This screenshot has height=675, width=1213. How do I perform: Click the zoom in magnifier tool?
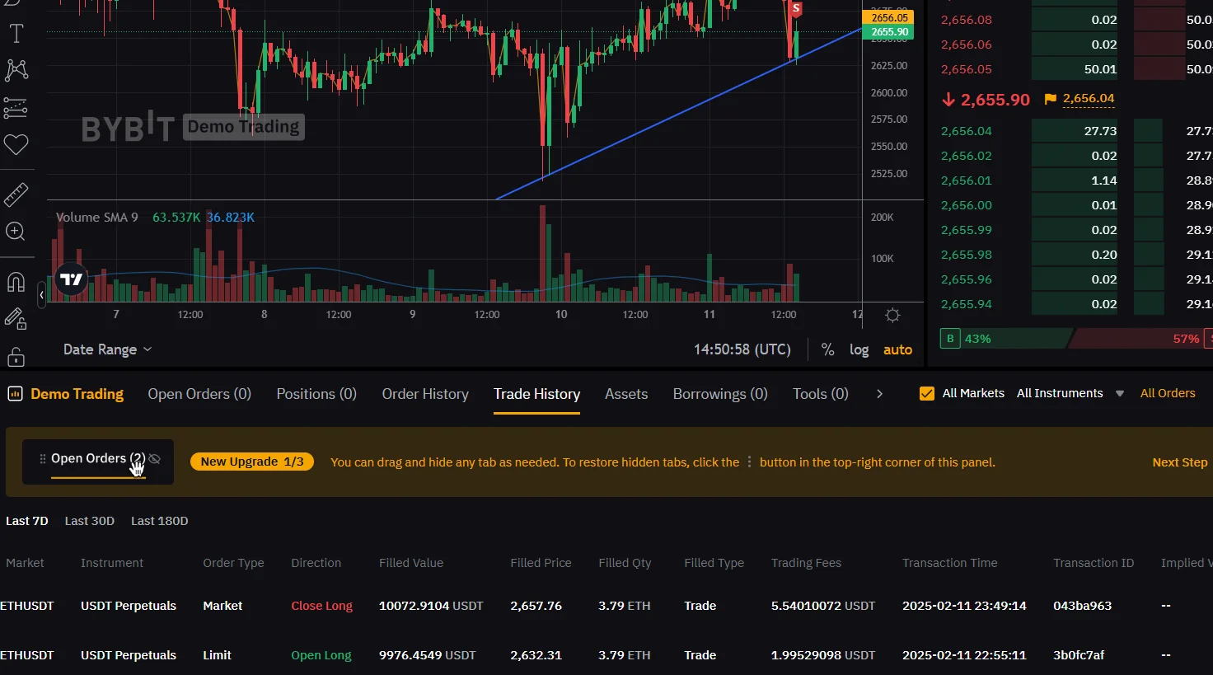click(16, 232)
